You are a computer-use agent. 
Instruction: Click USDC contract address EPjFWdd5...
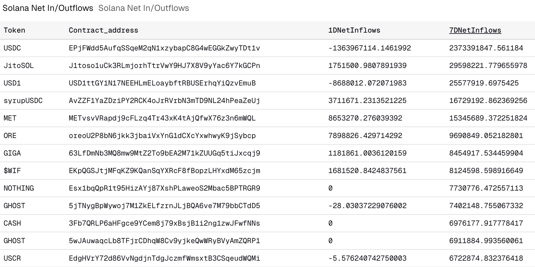164,48
